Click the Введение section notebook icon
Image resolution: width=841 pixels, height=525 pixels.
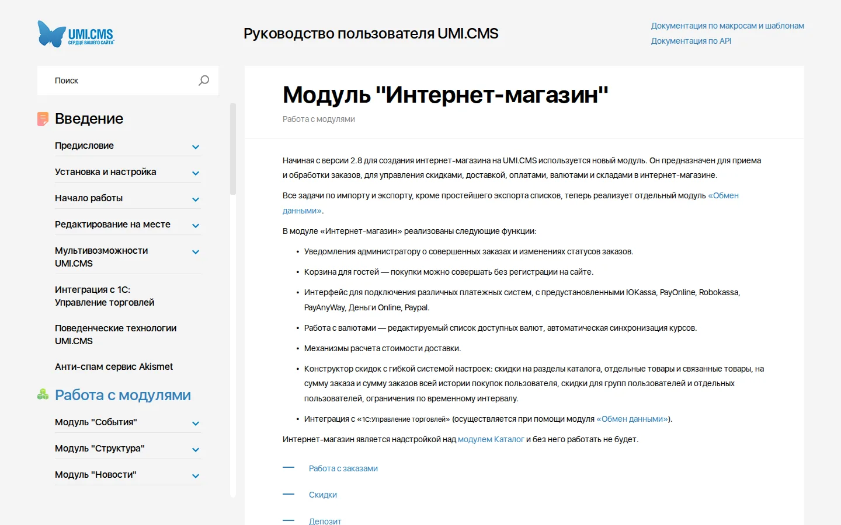(x=43, y=119)
